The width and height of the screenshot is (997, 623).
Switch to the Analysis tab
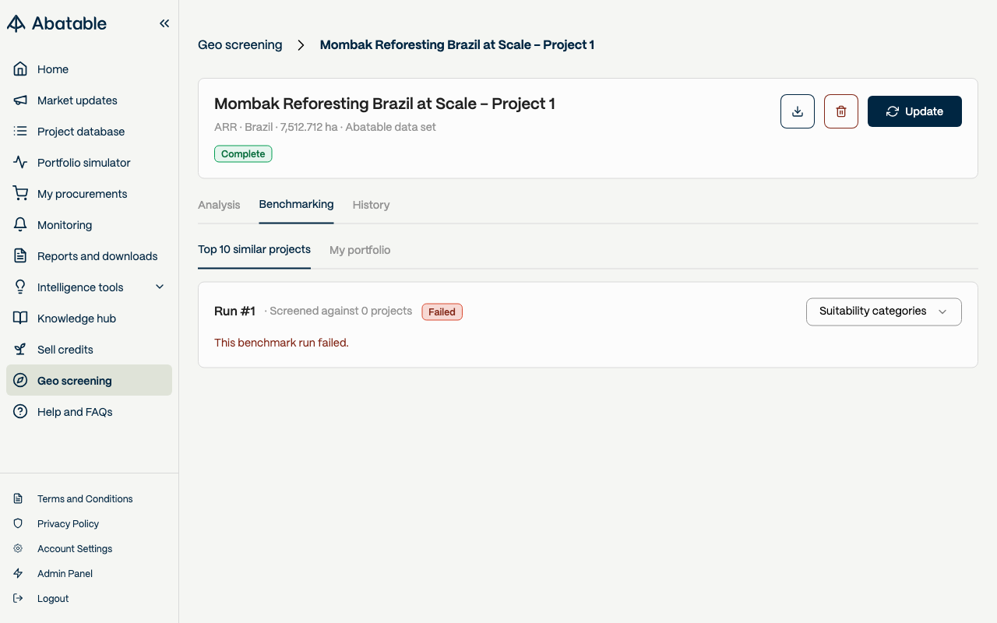[x=219, y=205]
